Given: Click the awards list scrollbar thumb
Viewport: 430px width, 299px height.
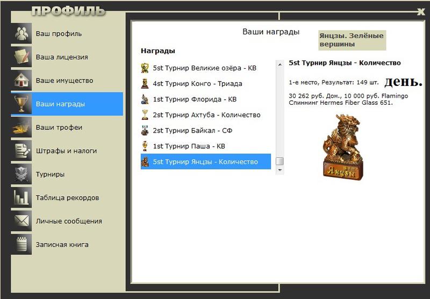Looking at the screenshot, I should tap(279, 161).
